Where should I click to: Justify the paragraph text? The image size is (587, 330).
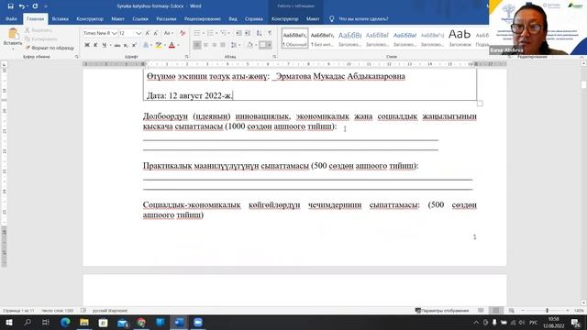pos(223,45)
